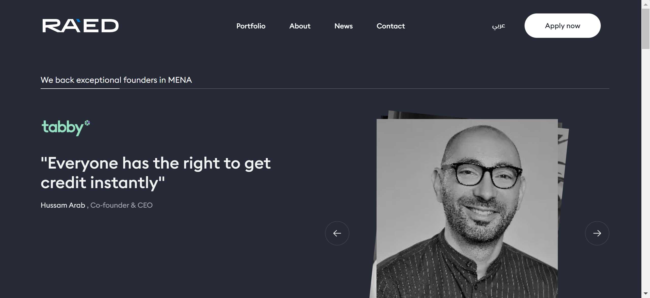Click the scrollbar down arrow
650x298 pixels.
point(645,293)
